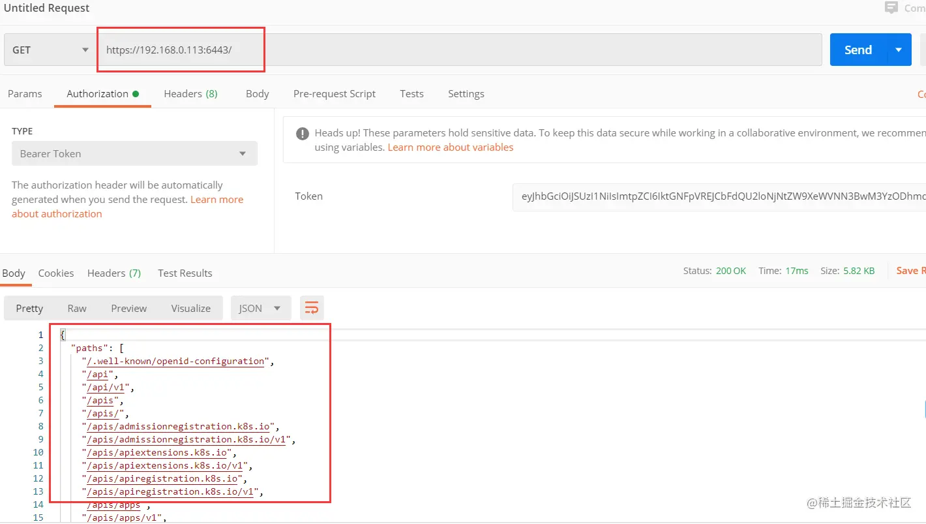Image resolution: width=926 pixels, height=524 pixels.
Task: Open the Headers (8) request tab
Action: click(x=190, y=93)
